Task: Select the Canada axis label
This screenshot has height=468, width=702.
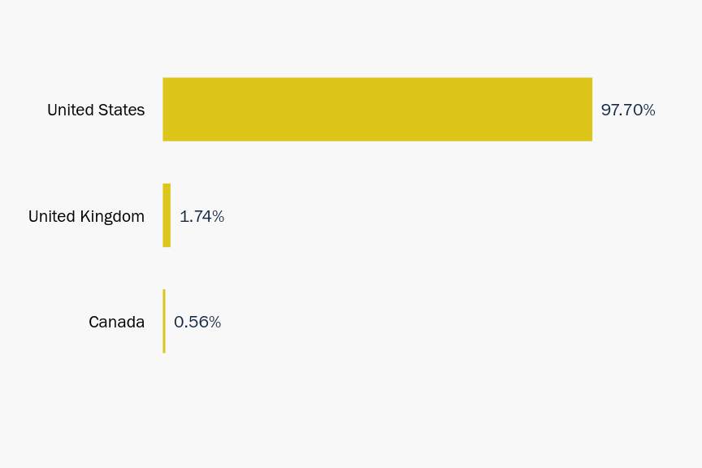Action: coord(116,322)
